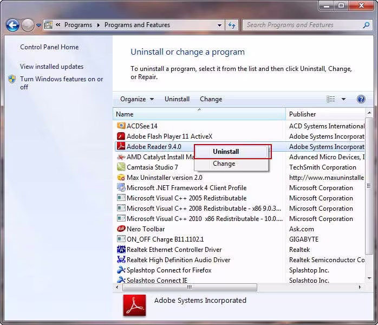
Task: Maximize the Programs and Features window
Action: click(x=341, y=5)
